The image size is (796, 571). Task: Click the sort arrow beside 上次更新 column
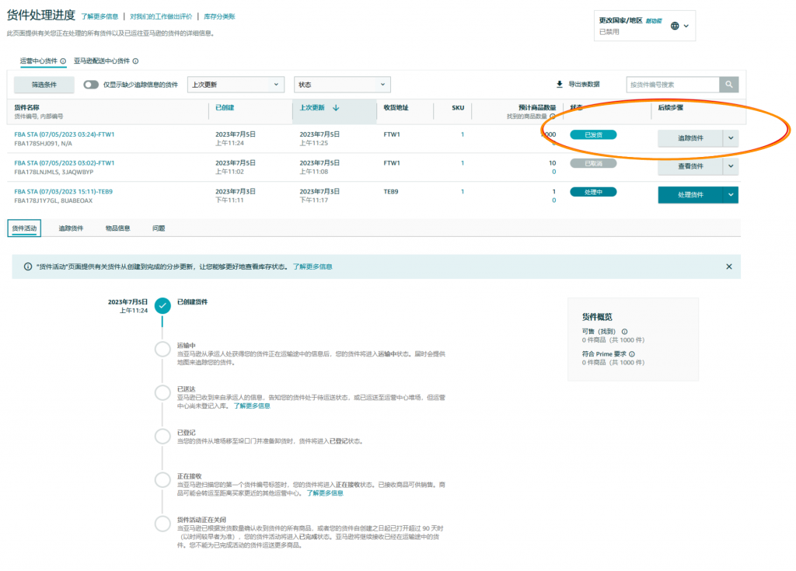[x=336, y=108]
